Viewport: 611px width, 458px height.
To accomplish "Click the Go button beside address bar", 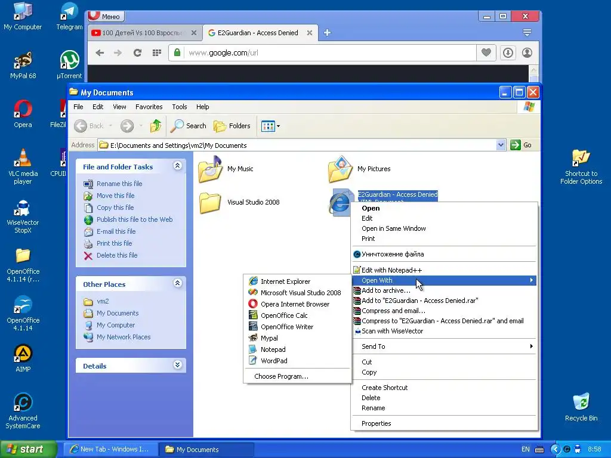I will tap(521, 145).
